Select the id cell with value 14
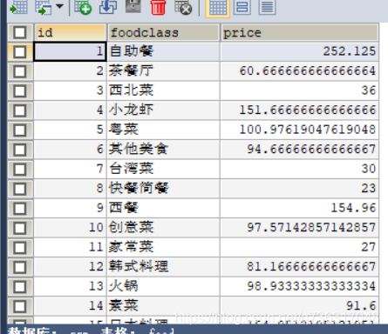 [x=70, y=306]
